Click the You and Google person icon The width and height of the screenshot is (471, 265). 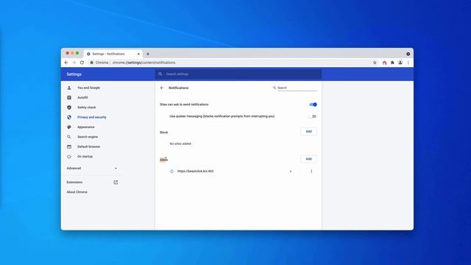coord(69,88)
